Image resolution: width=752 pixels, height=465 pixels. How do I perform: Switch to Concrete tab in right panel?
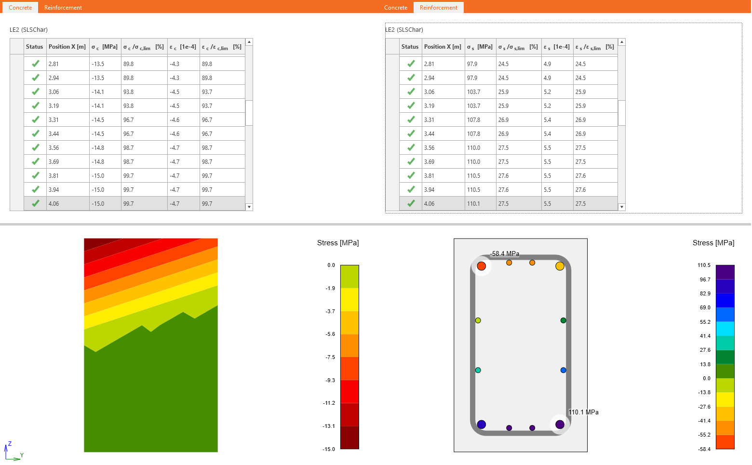395,8
